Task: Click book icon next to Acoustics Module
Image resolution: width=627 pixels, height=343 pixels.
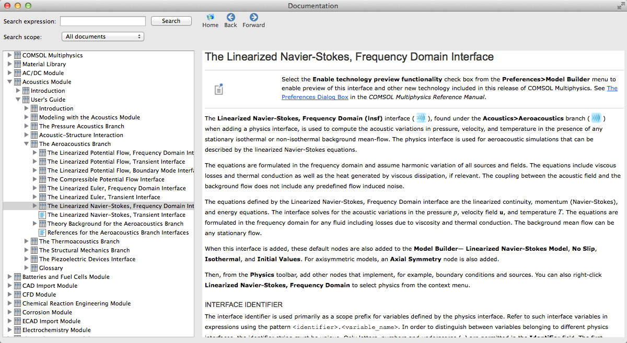Action: 18,82
